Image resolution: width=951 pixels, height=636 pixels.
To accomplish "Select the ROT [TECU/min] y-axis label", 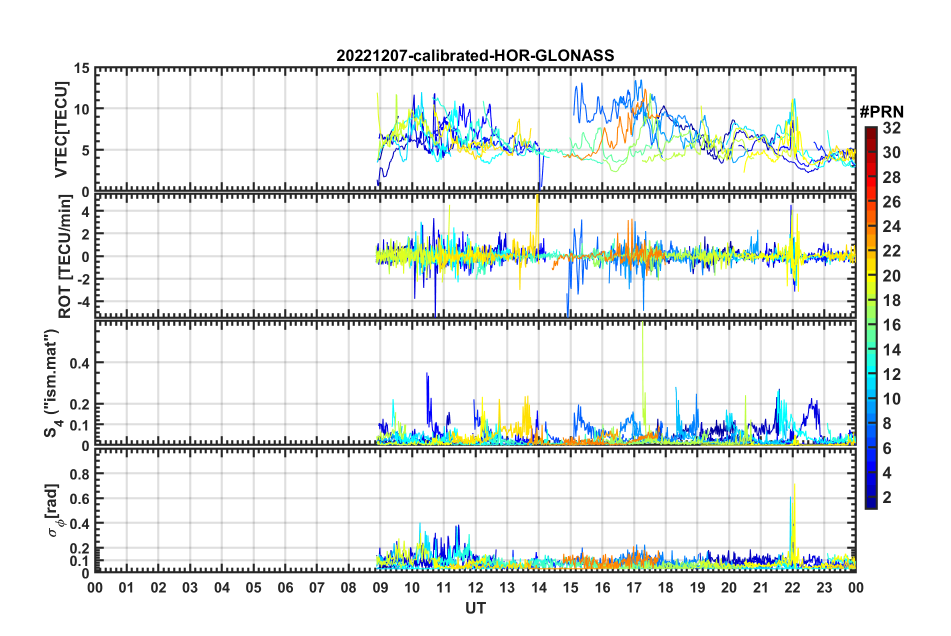I will [64, 256].
